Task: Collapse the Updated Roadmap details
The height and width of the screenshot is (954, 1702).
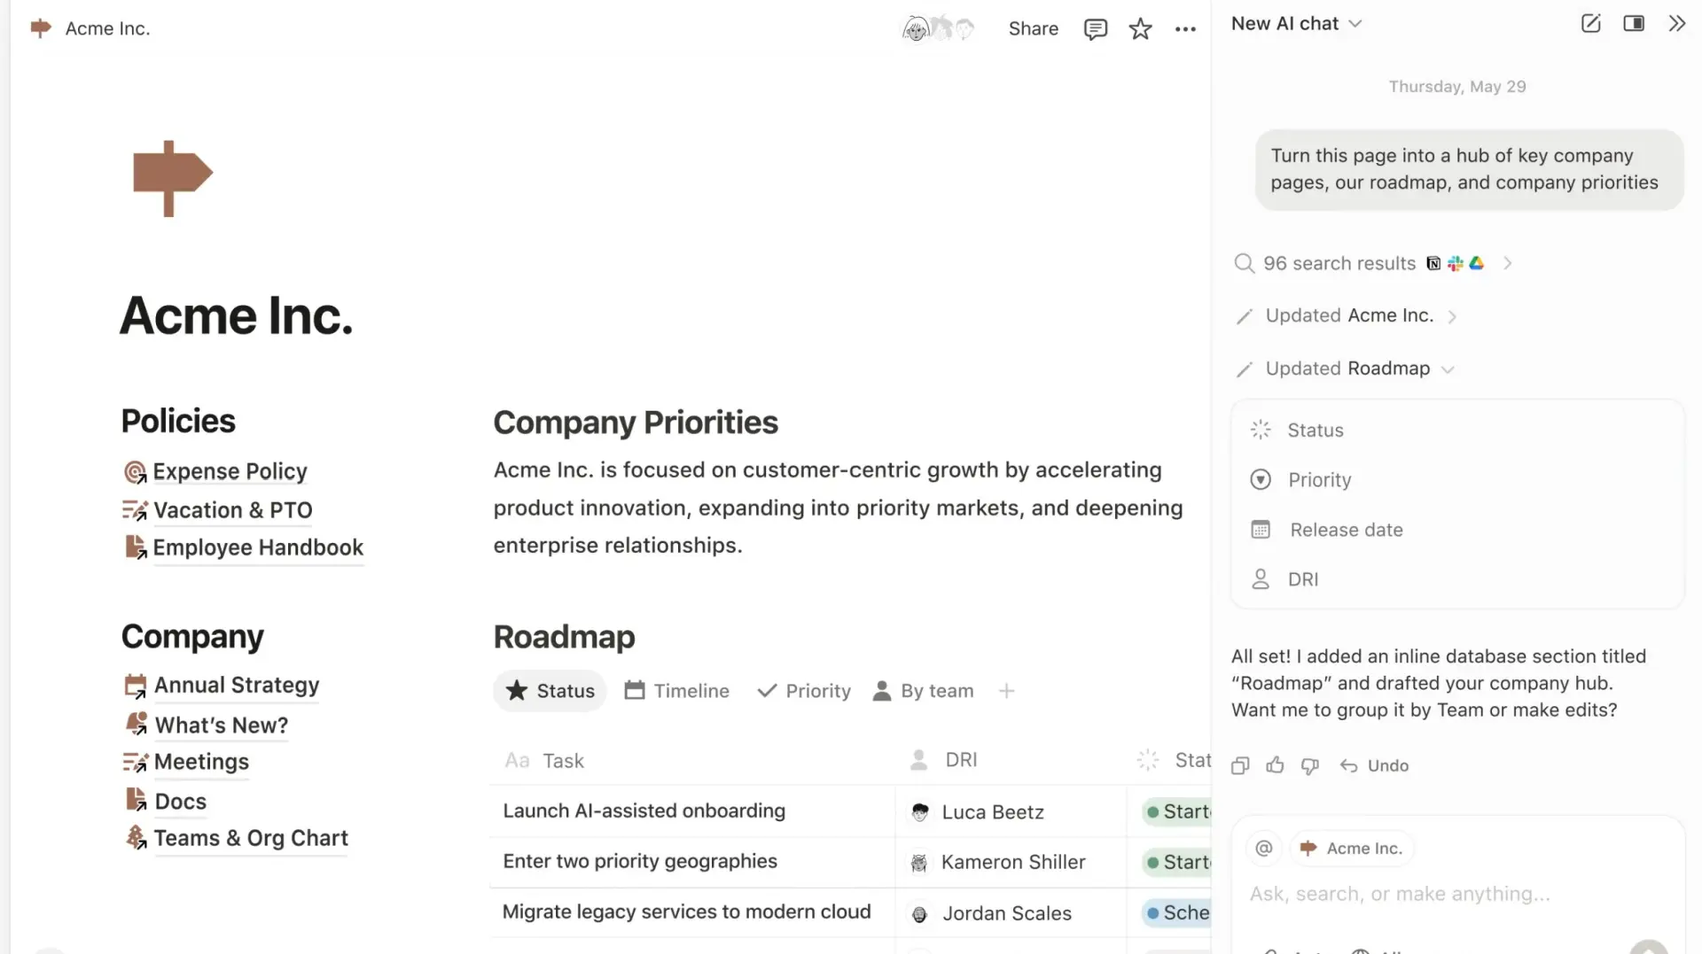Action: tap(1448, 369)
